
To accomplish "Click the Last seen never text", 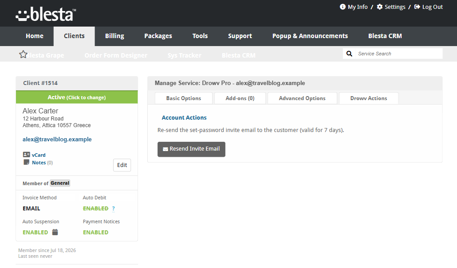I will [x=35, y=256].
